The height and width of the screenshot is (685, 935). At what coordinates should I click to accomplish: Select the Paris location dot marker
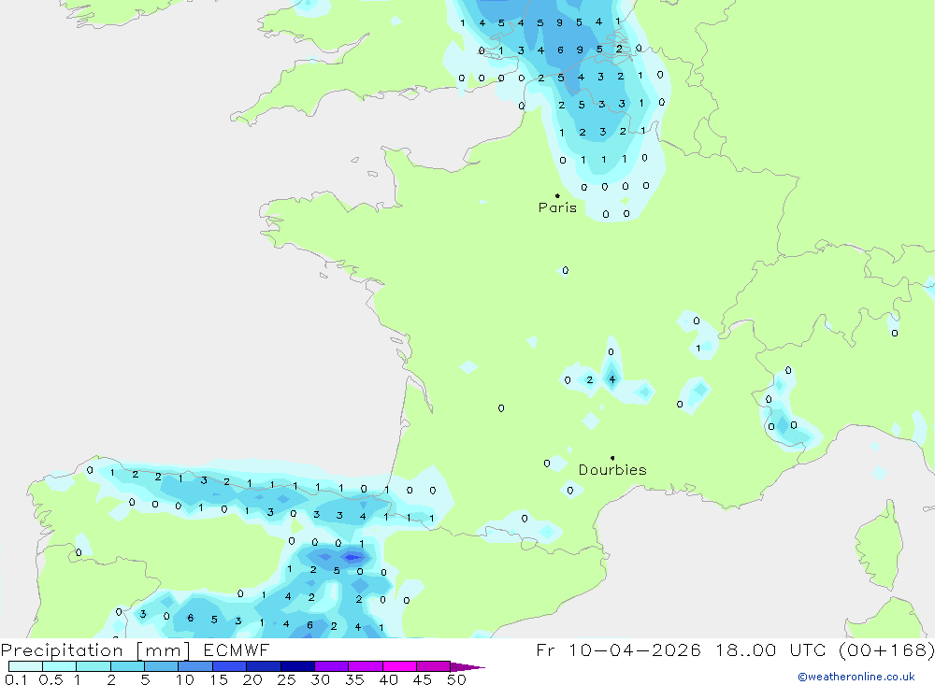(x=557, y=195)
